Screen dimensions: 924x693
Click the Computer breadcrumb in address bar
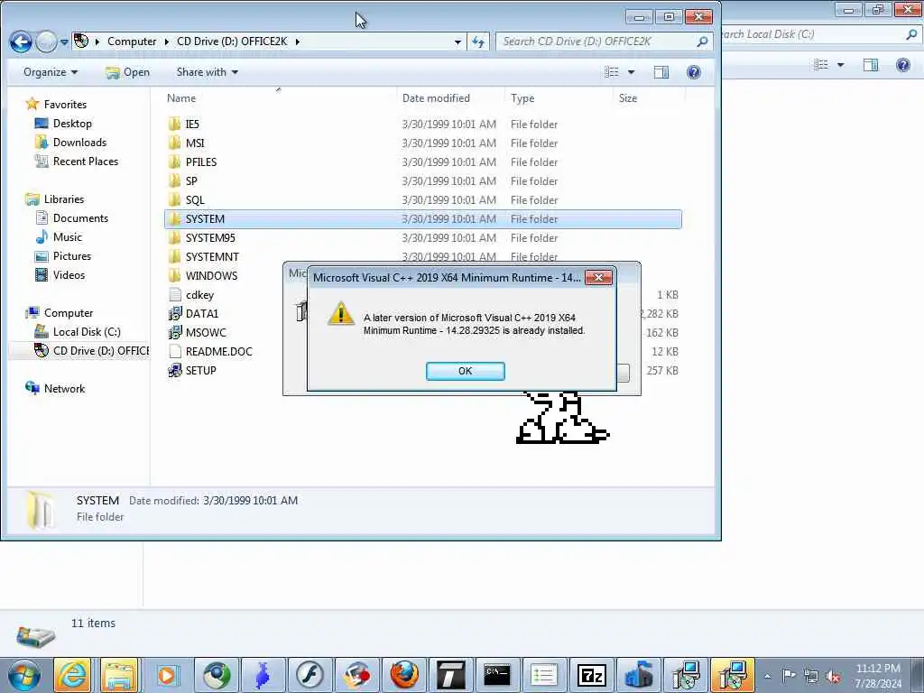132,42
